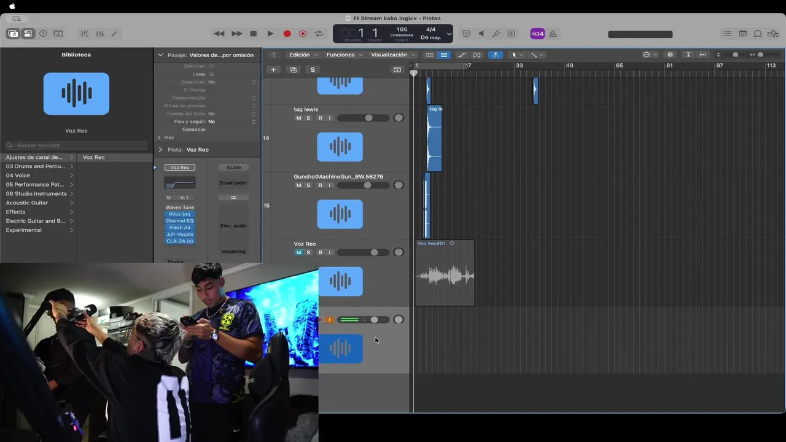Adjust the tag lewis volume slider
This screenshot has width=786, height=442.
point(363,118)
